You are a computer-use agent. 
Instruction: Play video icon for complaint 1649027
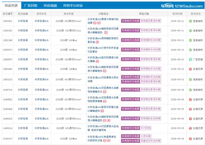(109, 141)
